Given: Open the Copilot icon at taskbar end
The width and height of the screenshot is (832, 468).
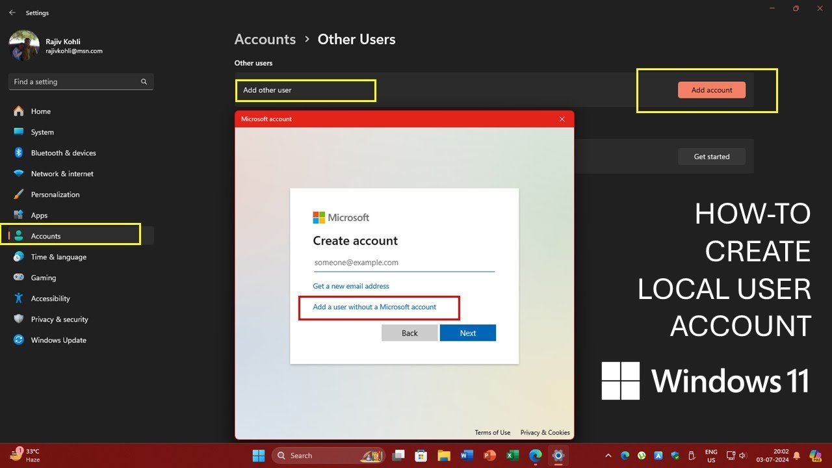Looking at the screenshot, I should 817,456.
